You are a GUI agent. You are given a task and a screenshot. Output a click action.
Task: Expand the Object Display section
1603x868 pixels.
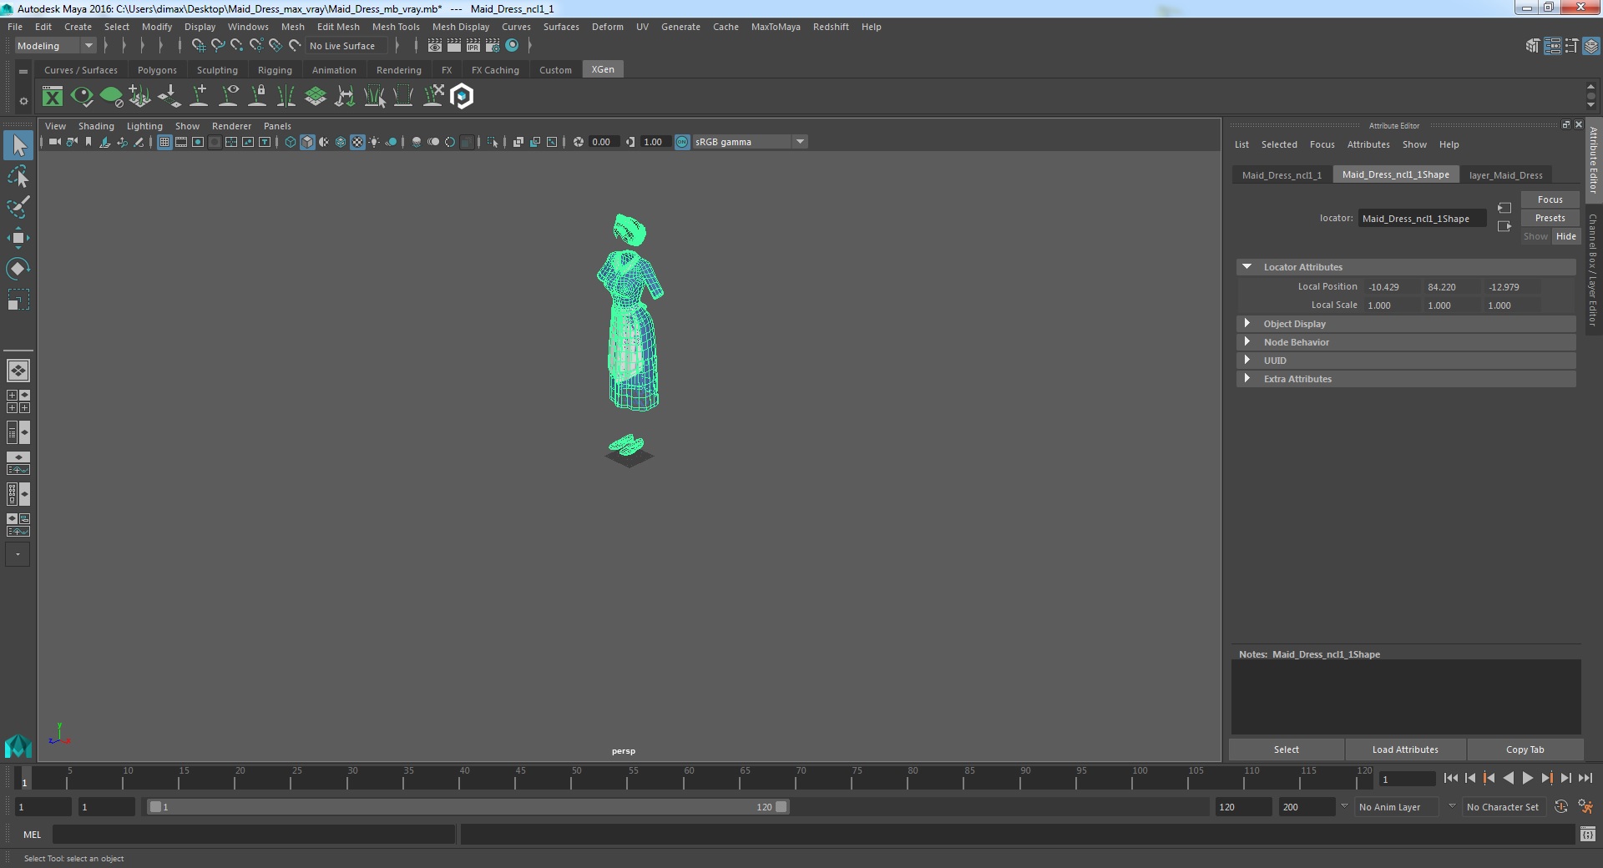click(1246, 324)
